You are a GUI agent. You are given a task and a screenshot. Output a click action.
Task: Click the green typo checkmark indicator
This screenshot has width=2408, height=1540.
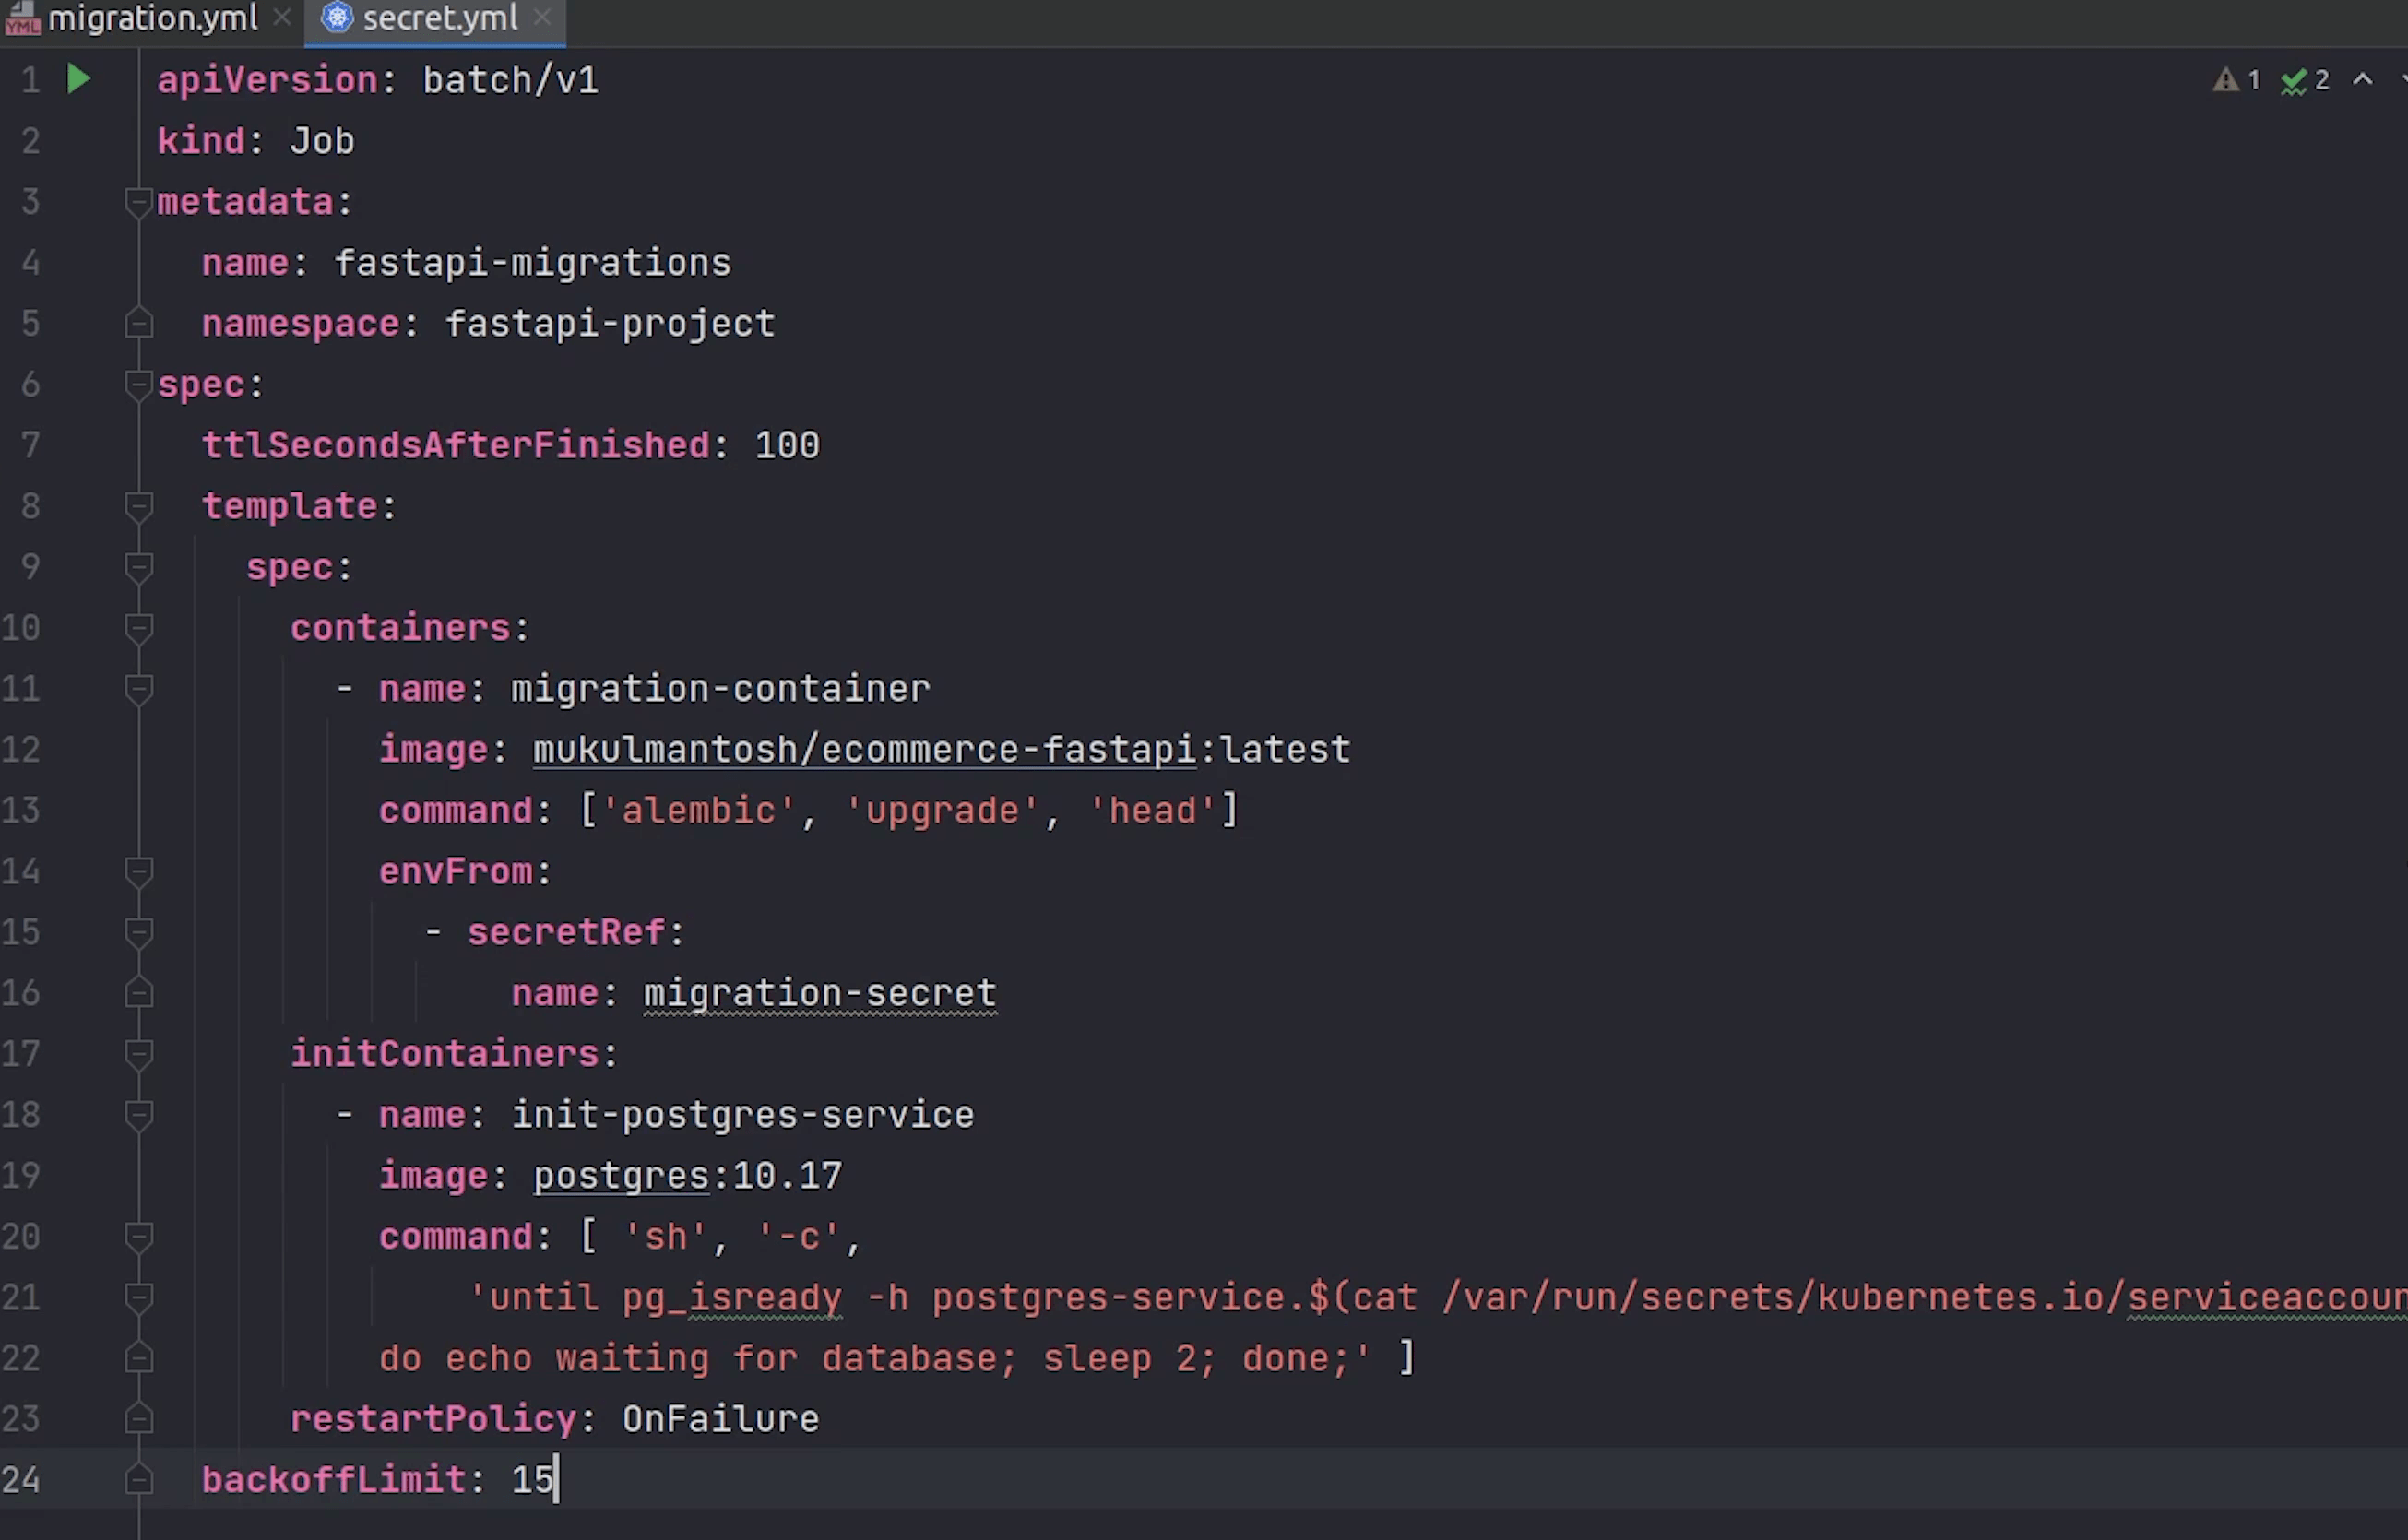pos(2294,81)
